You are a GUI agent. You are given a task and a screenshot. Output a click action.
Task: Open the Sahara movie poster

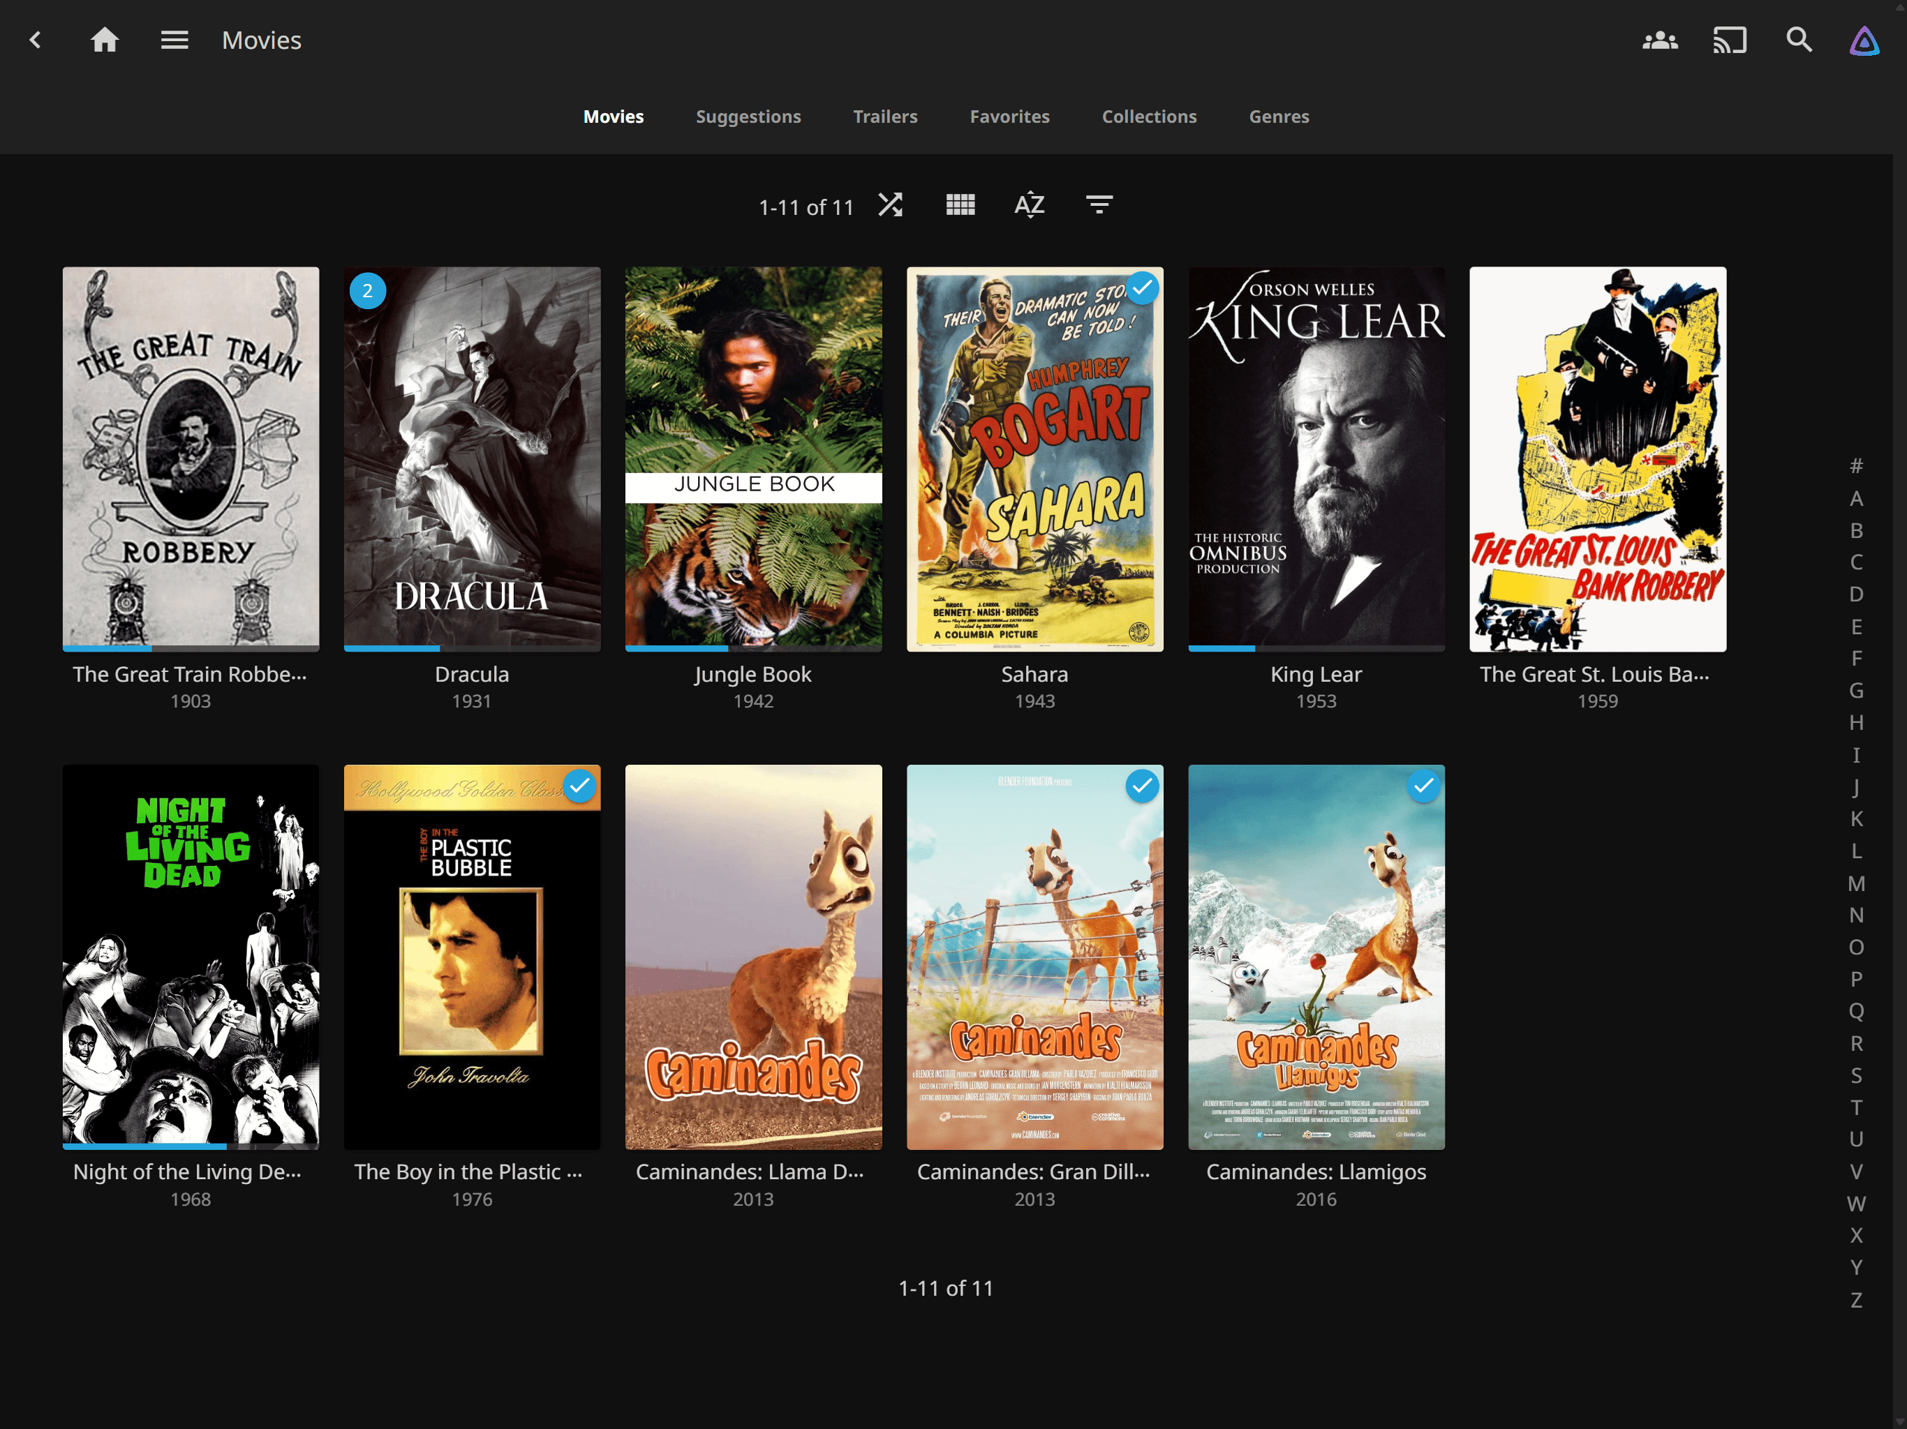[1034, 458]
